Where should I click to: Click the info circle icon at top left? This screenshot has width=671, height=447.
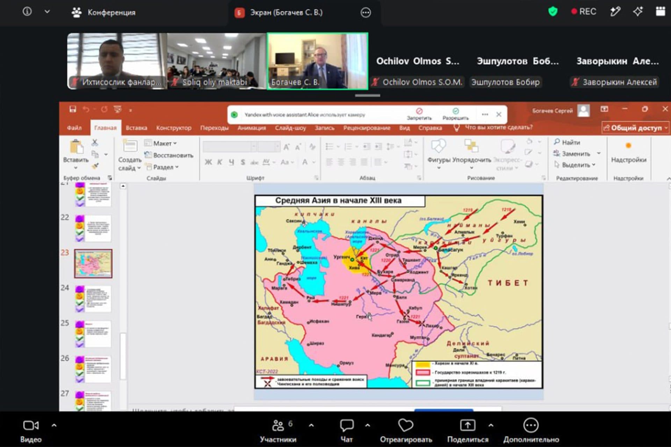click(27, 12)
